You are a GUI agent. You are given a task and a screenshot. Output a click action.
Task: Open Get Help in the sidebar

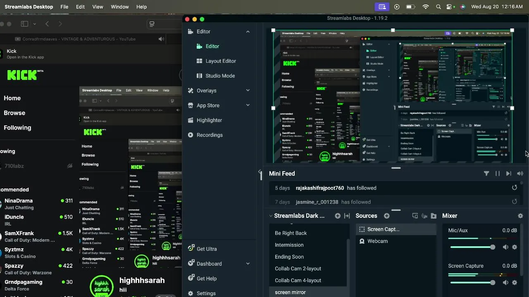(207, 278)
